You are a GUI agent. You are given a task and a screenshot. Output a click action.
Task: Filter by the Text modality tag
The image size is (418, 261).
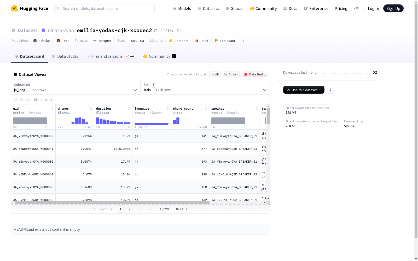click(x=63, y=41)
